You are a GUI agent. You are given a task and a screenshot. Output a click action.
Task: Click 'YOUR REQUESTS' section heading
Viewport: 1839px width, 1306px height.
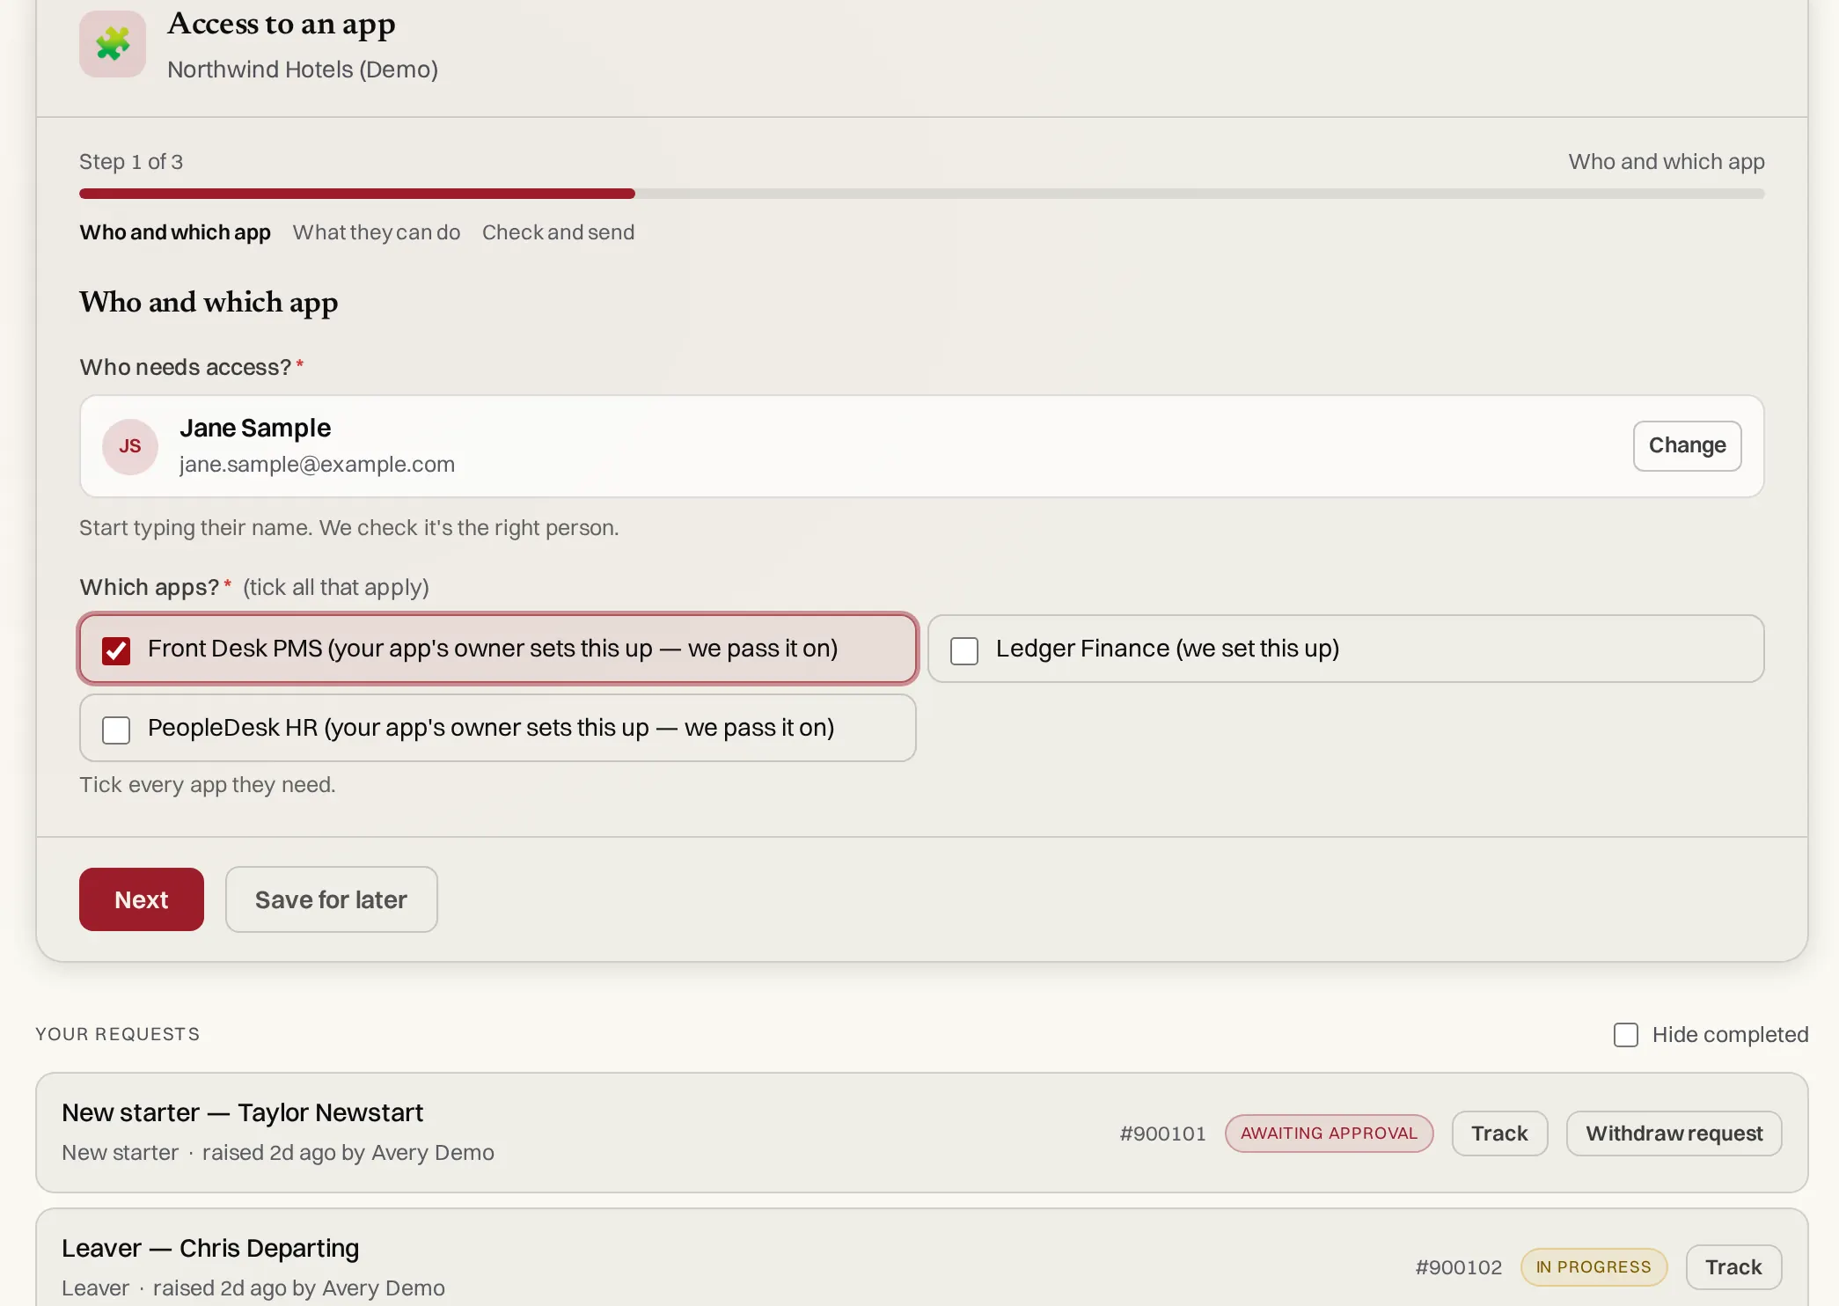pyautogui.click(x=118, y=1034)
